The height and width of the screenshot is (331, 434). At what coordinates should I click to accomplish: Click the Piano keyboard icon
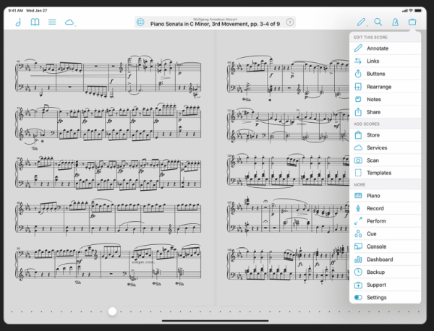(x=358, y=196)
